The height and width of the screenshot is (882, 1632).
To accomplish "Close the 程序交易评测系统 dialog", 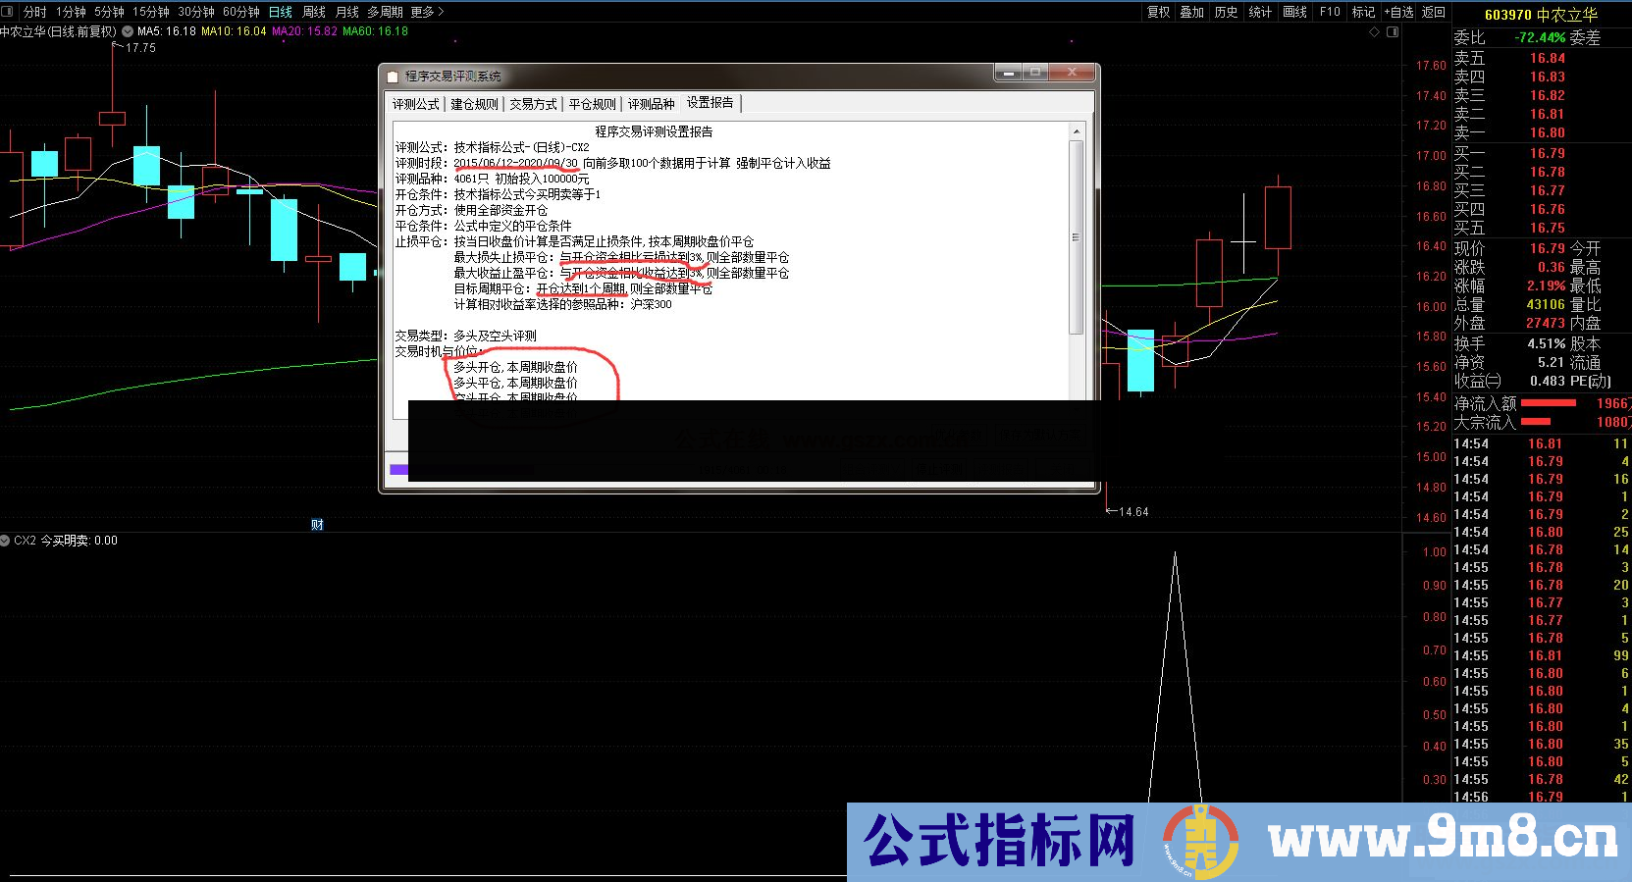I will tap(1072, 74).
